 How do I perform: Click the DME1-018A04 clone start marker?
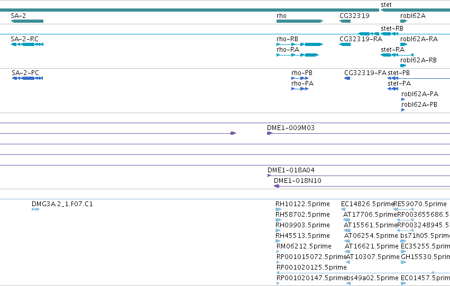click(269, 176)
